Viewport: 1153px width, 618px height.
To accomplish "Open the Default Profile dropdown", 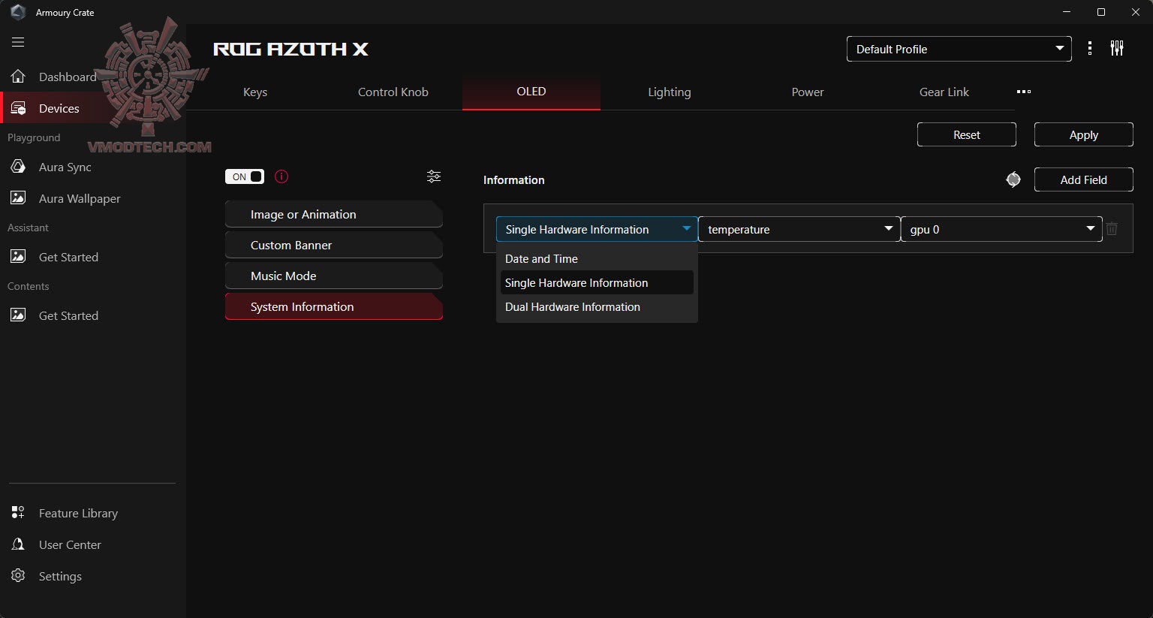I will 959,49.
